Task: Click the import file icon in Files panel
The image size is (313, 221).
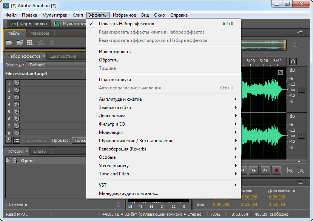Action: (x=20, y=43)
